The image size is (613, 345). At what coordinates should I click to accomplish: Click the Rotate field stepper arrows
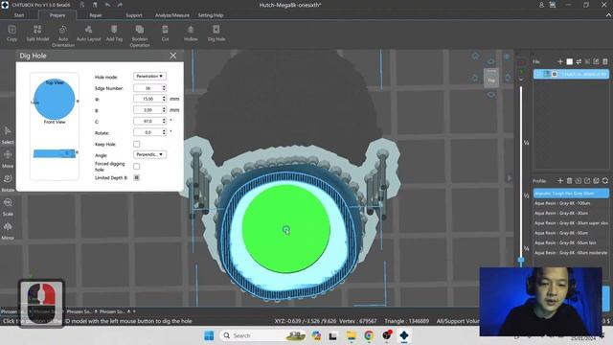(164, 132)
